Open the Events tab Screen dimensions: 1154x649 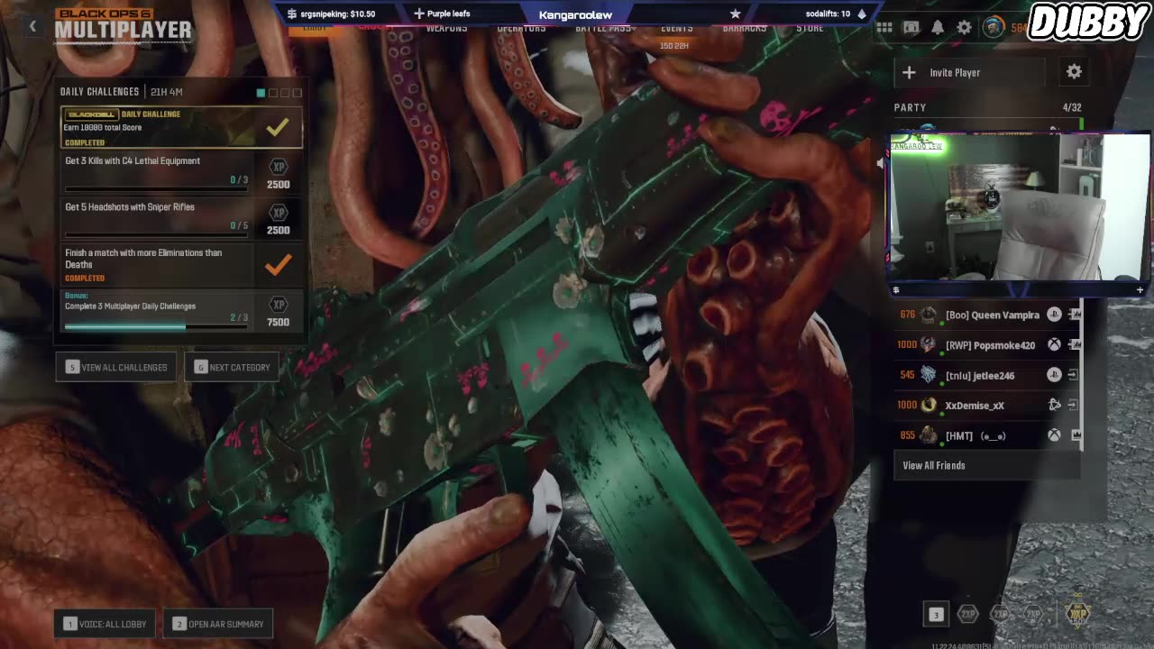tap(677, 28)
